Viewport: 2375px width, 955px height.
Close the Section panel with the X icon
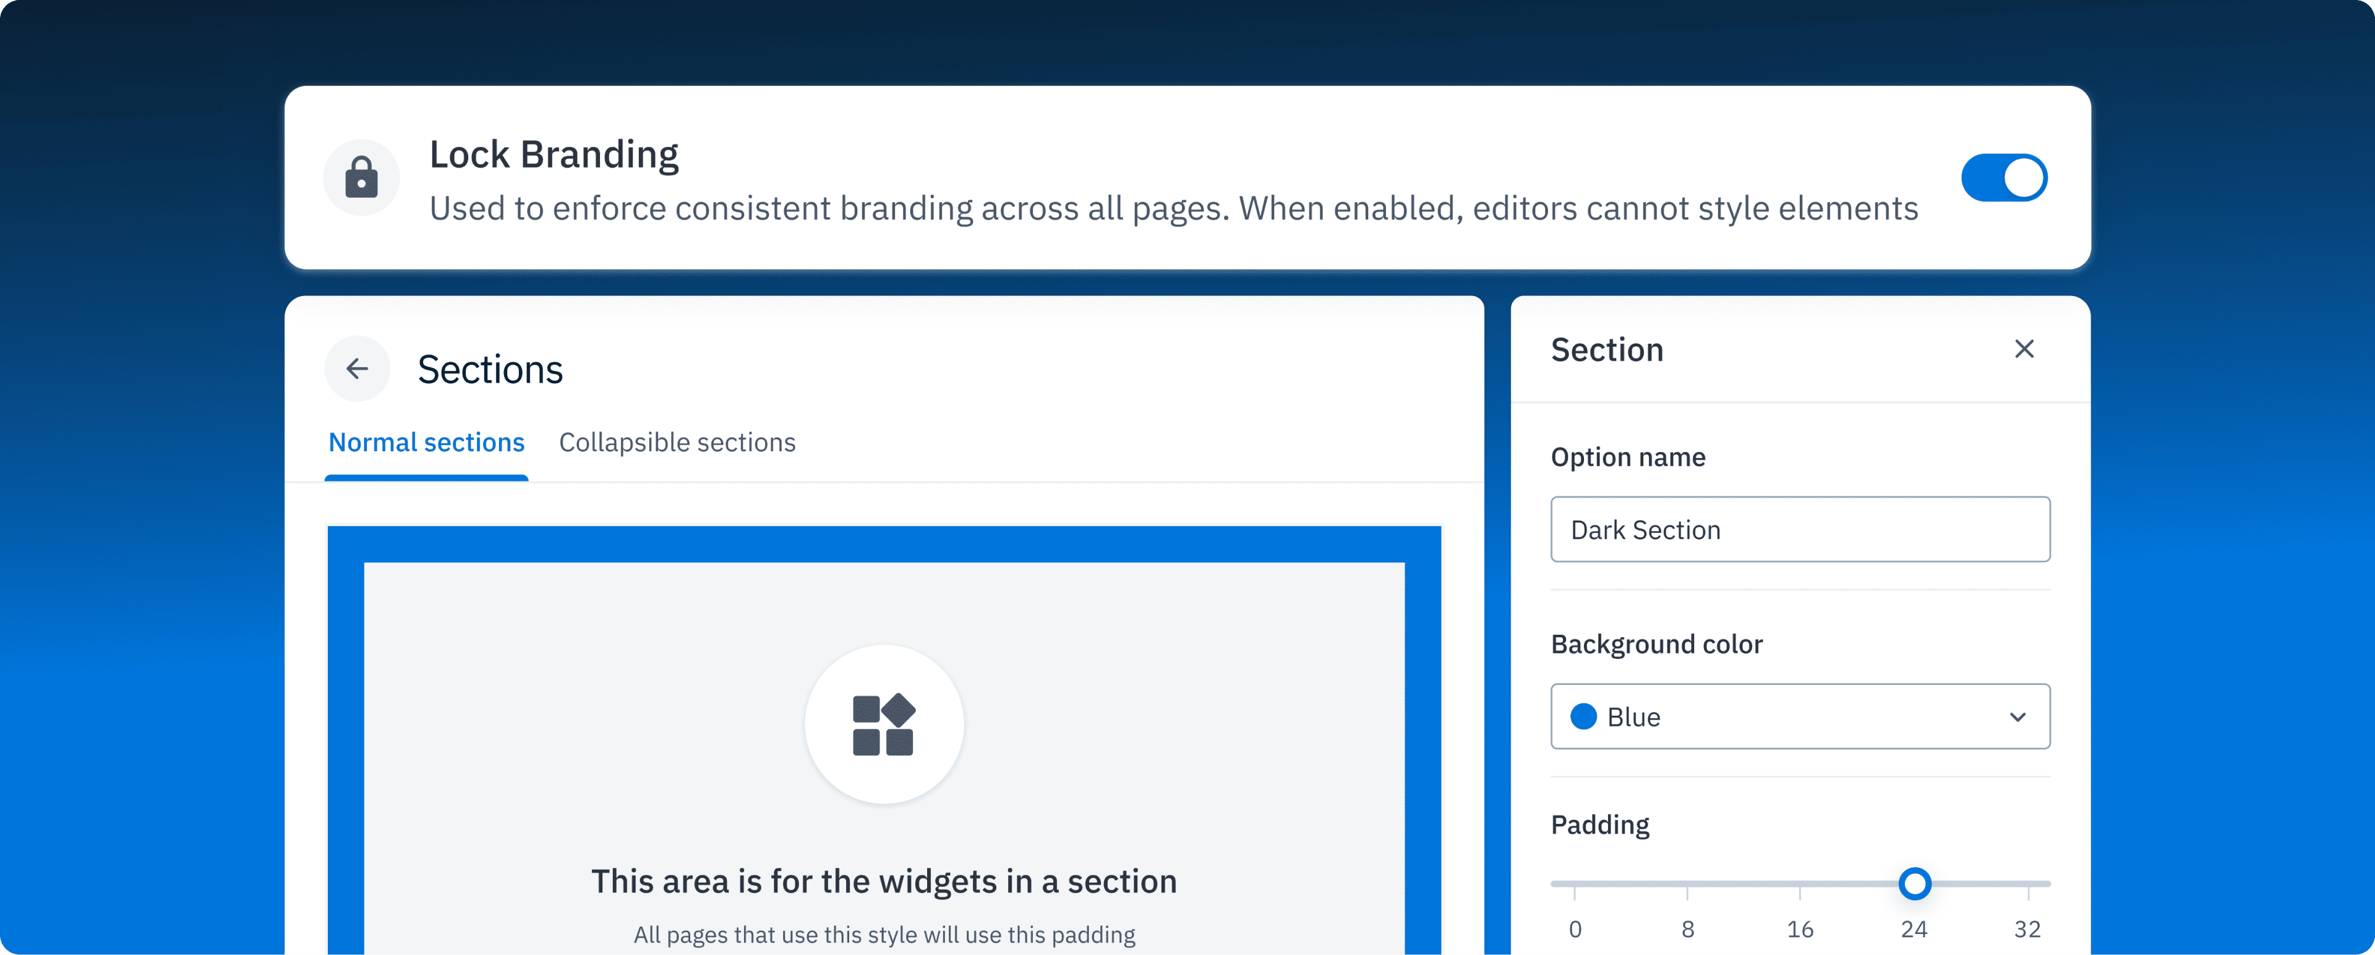(2024, 349)
